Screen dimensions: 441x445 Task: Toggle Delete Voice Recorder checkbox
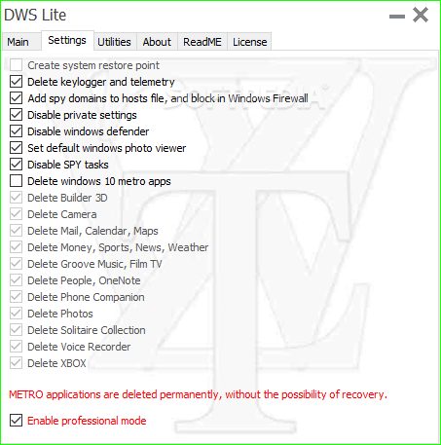(16, 347)
